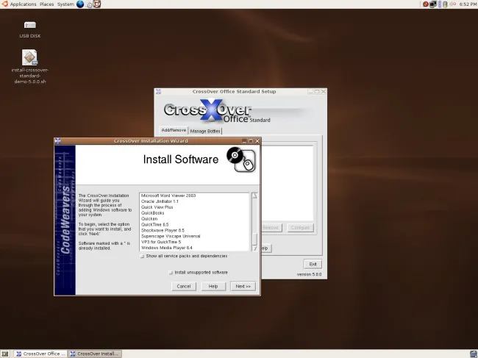
Task: Click the Exit button in CrossOver Setup
Action: click(x=313, y=264)
